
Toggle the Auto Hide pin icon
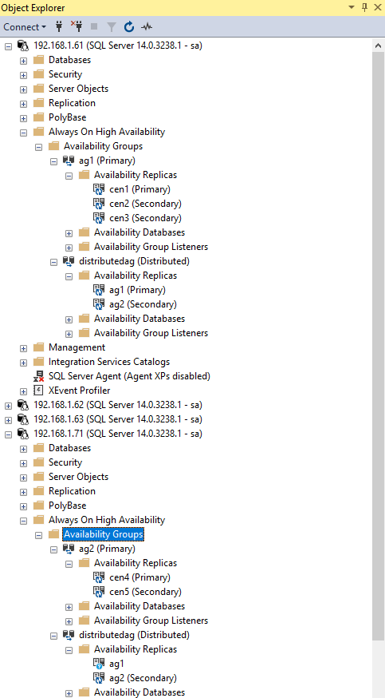pos(365,7)
